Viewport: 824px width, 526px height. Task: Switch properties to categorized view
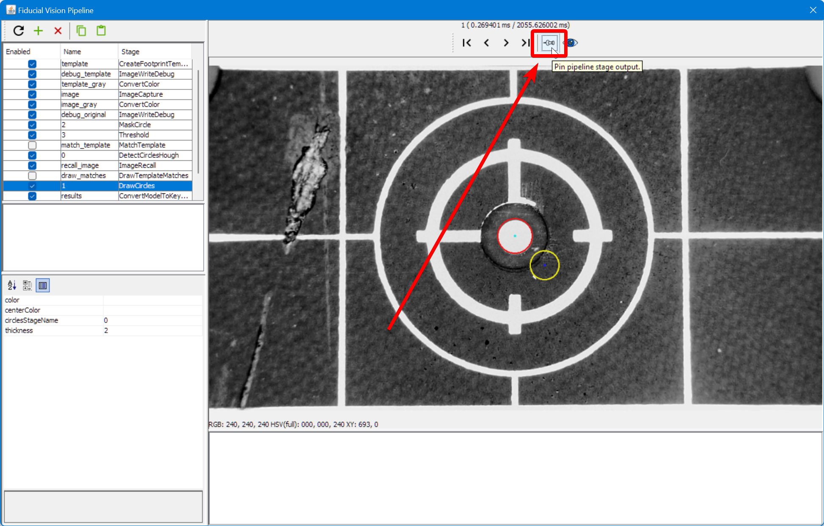[27, 285]
